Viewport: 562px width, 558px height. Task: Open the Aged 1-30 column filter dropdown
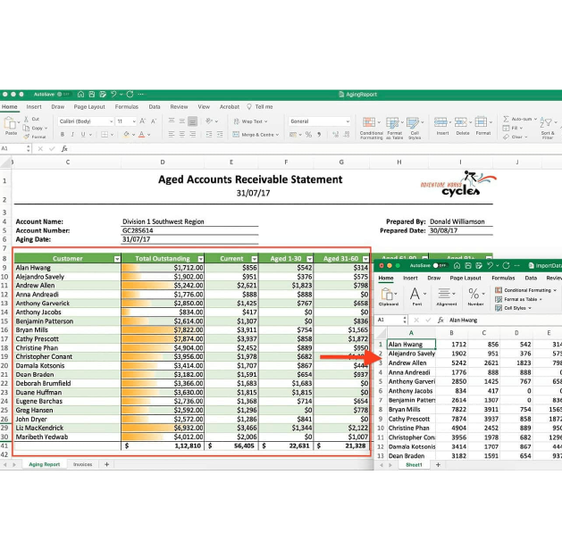pos(310,259)
